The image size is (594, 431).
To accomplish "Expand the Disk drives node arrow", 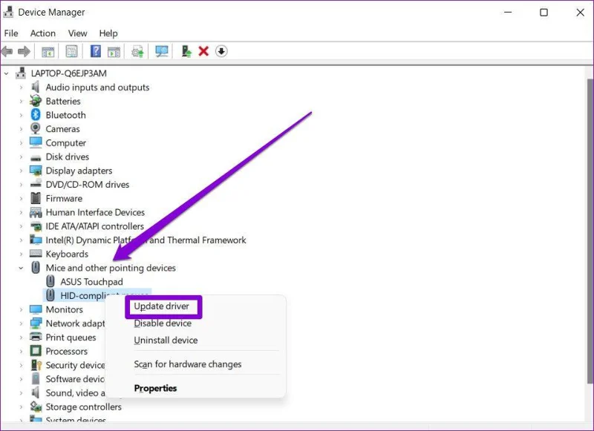I will (x=22, y=157).
